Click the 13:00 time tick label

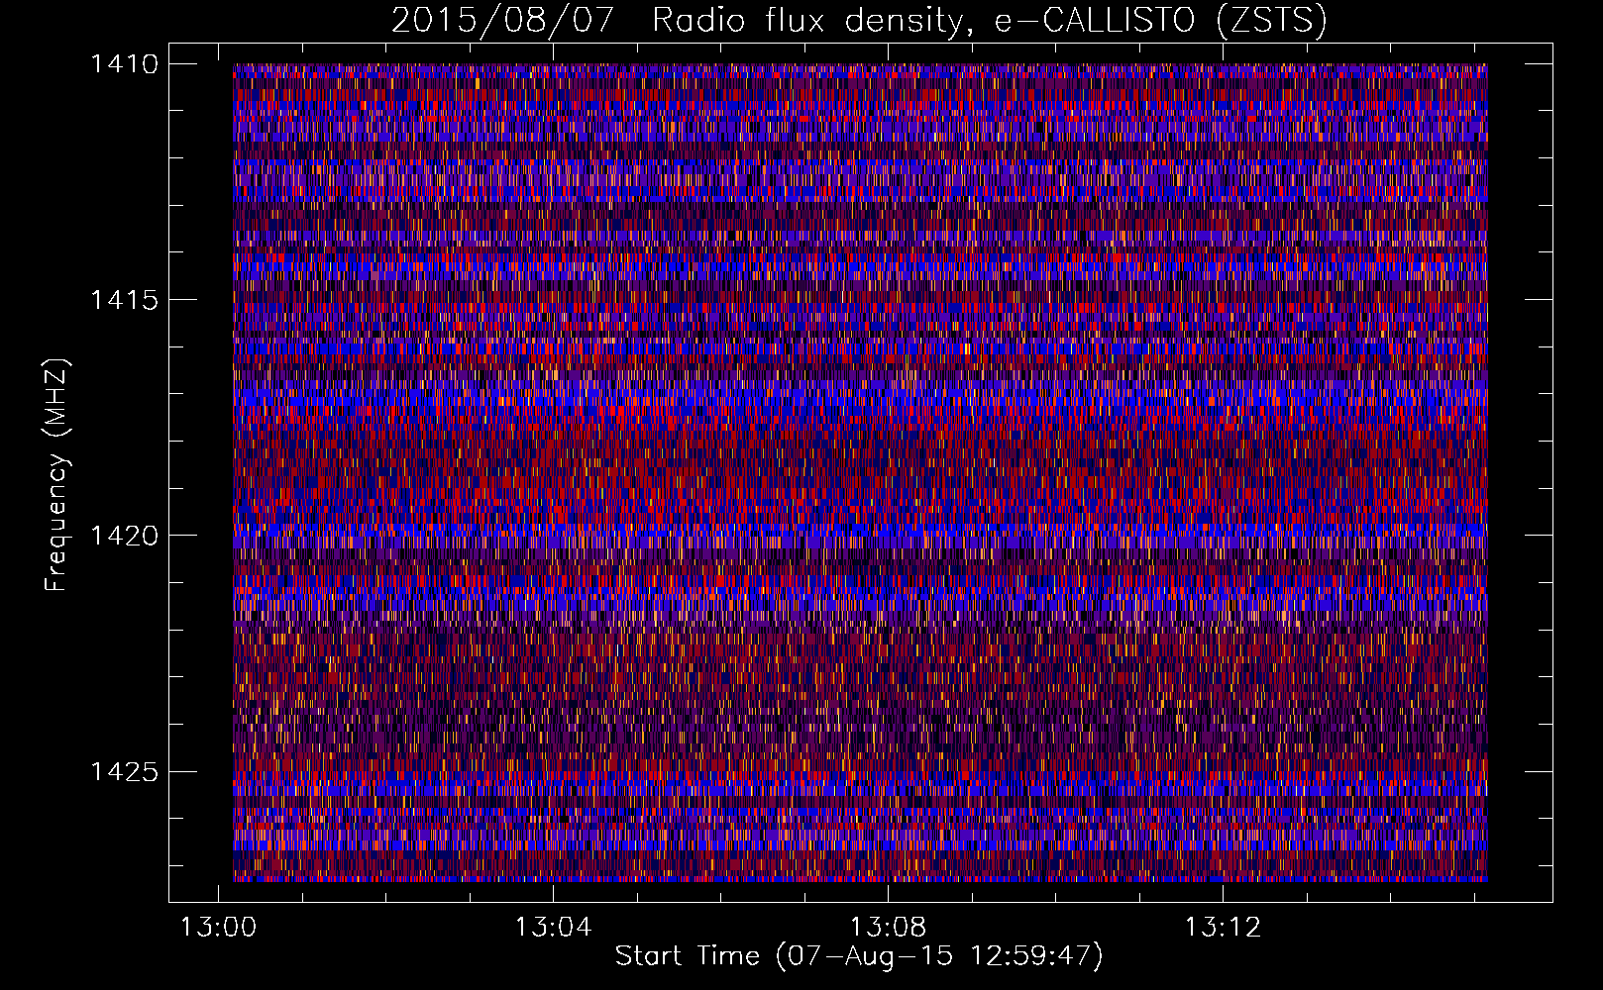pyautogui.click(x=218, y=927)
